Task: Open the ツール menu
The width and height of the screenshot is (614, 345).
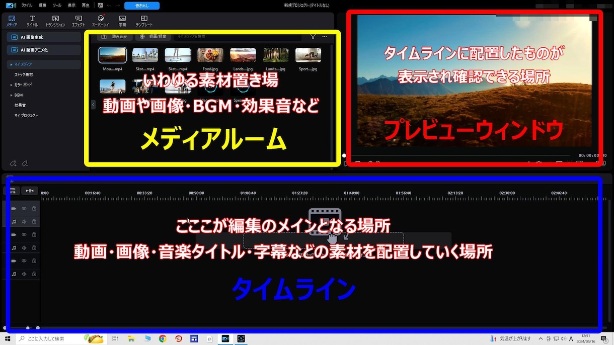Action: 57,5
